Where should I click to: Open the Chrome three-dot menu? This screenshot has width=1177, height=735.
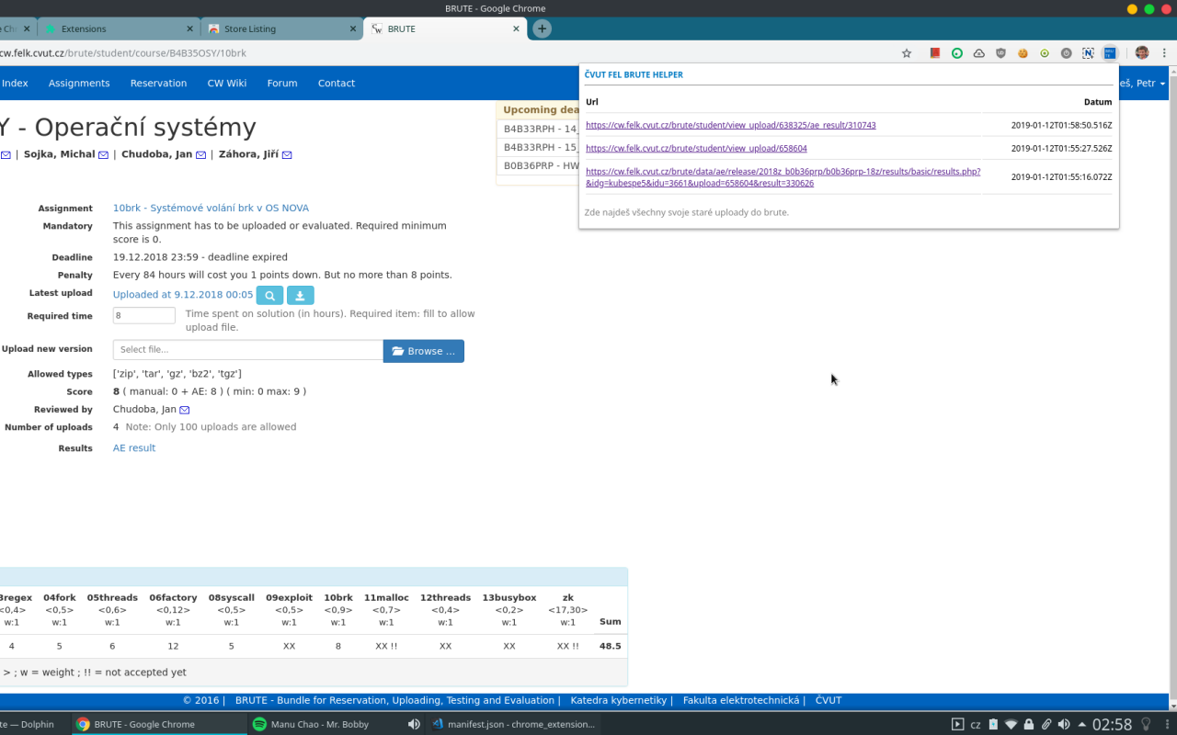(x=1166, y=53)
